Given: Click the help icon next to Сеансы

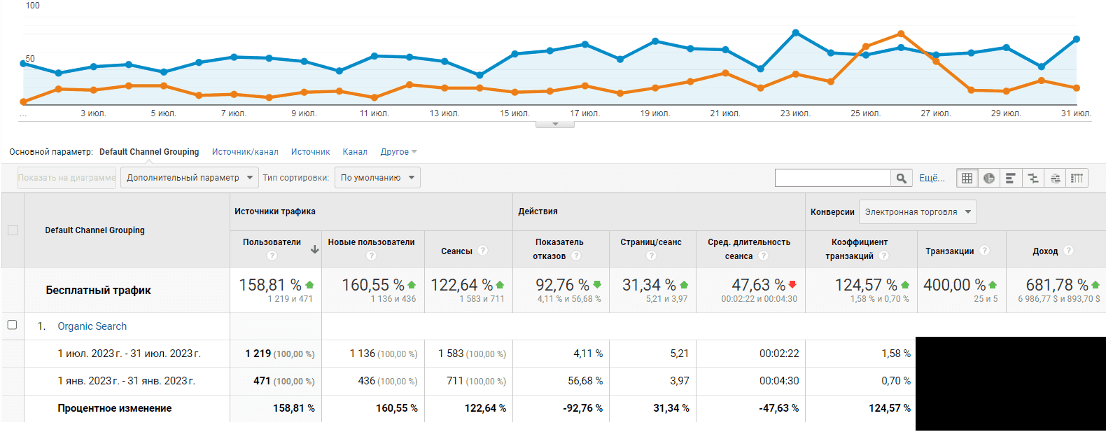Looking at the screenshot, I should [482, 251].
